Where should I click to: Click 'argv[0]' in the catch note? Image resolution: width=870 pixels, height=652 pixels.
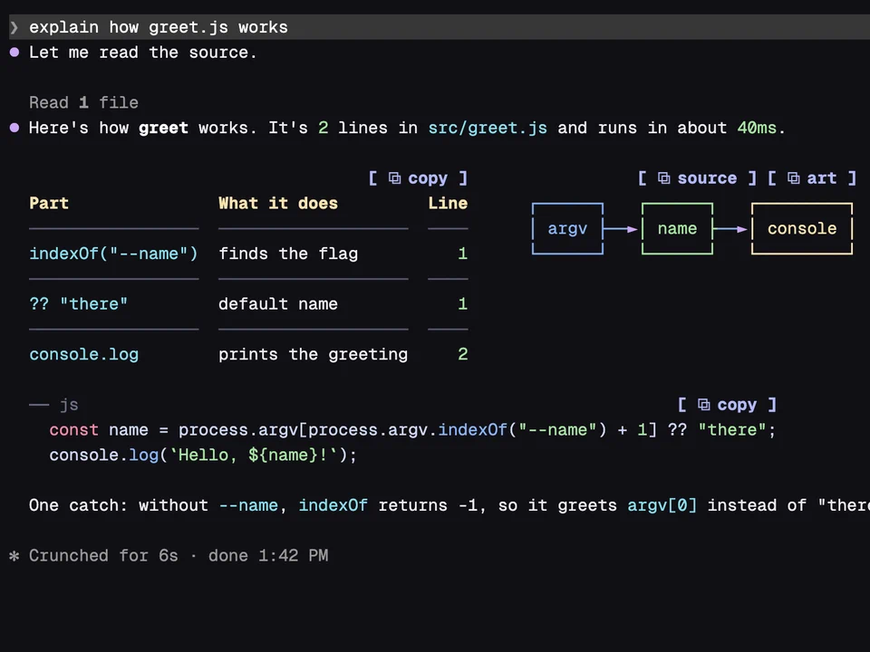click(x=662, y=505)
